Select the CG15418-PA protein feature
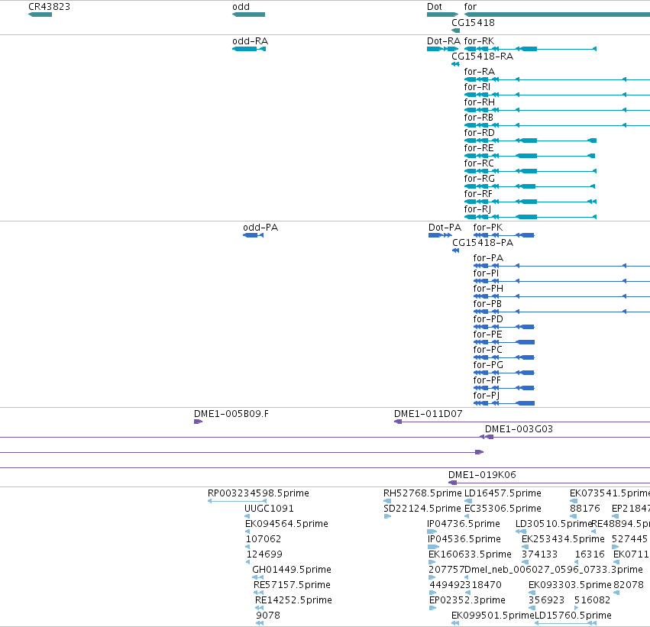This screenshot has height=627, width=650. click(x=455, y=250)
